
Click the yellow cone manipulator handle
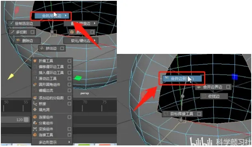coord(11,76)
